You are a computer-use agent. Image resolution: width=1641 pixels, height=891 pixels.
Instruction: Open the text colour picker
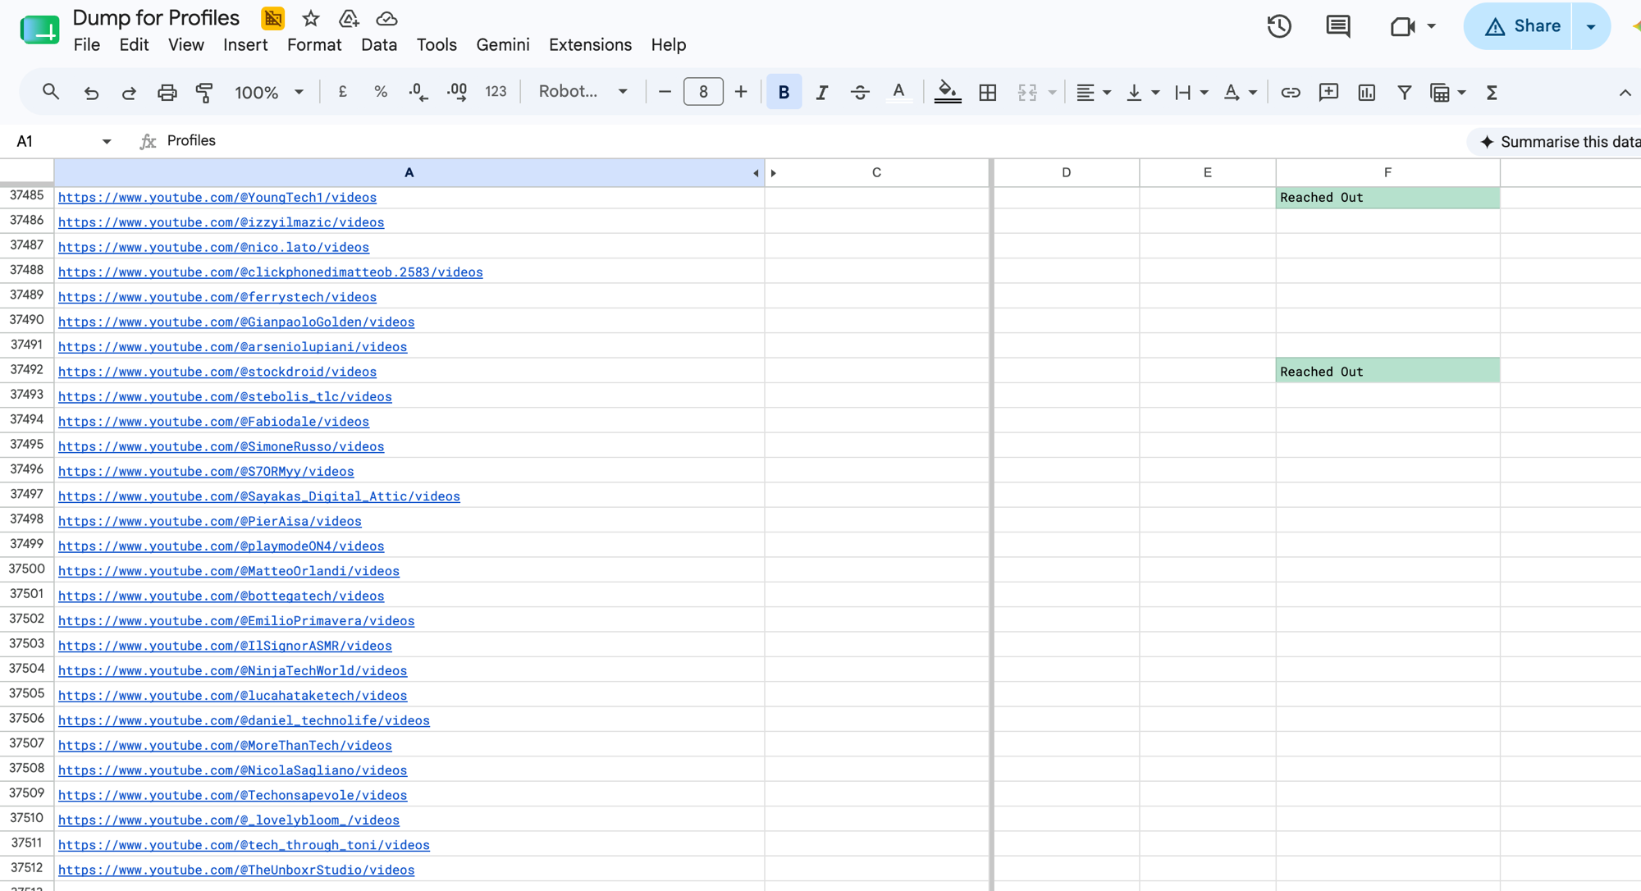[898, 92]
